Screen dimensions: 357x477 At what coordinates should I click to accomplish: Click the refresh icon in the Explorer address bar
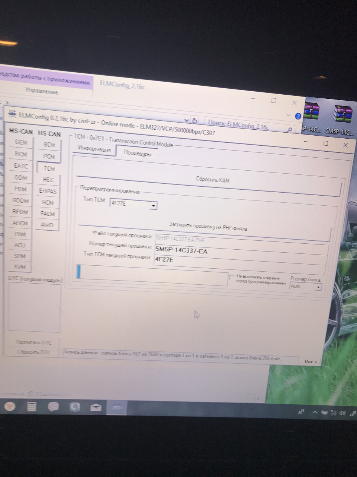click(x=194, y=121)
